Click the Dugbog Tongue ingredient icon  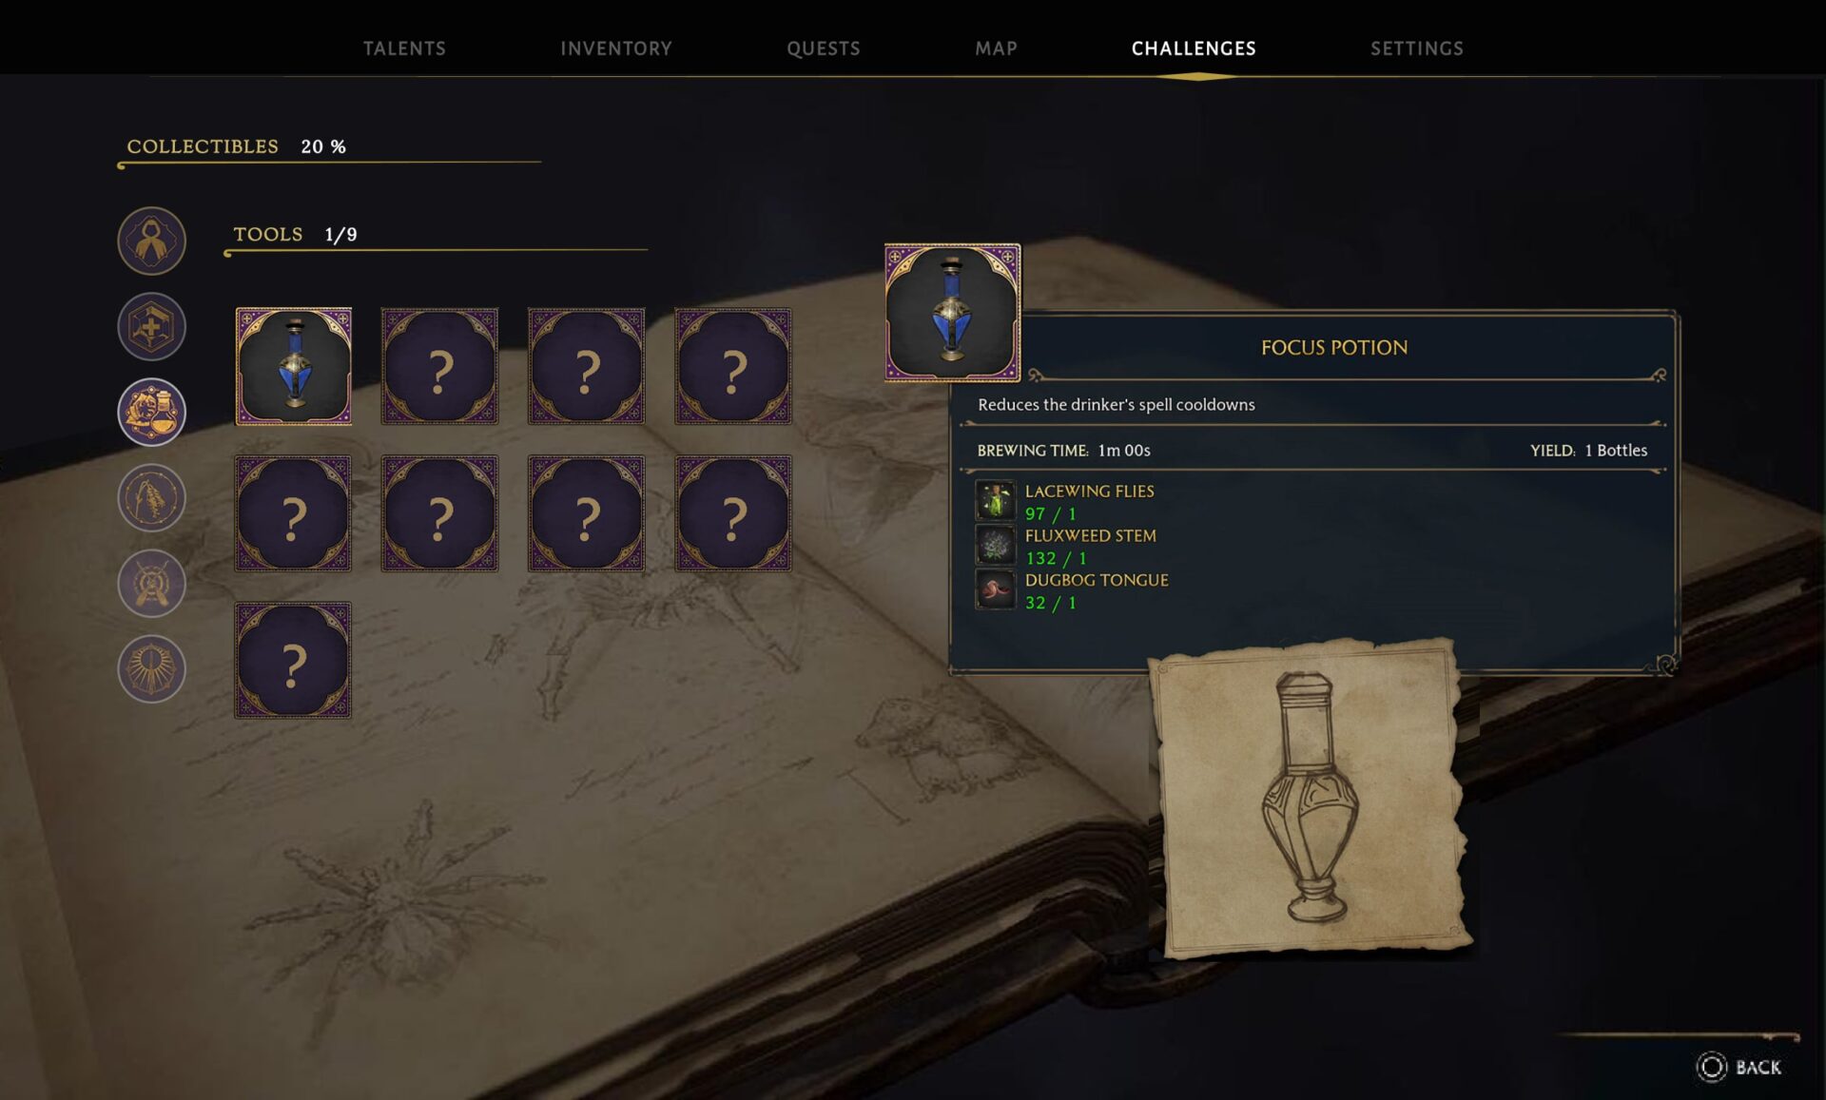[x=996, y=589]
